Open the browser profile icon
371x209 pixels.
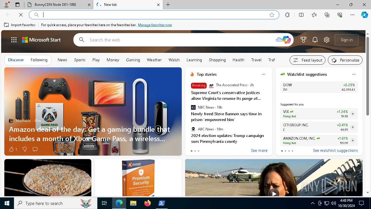6,5
